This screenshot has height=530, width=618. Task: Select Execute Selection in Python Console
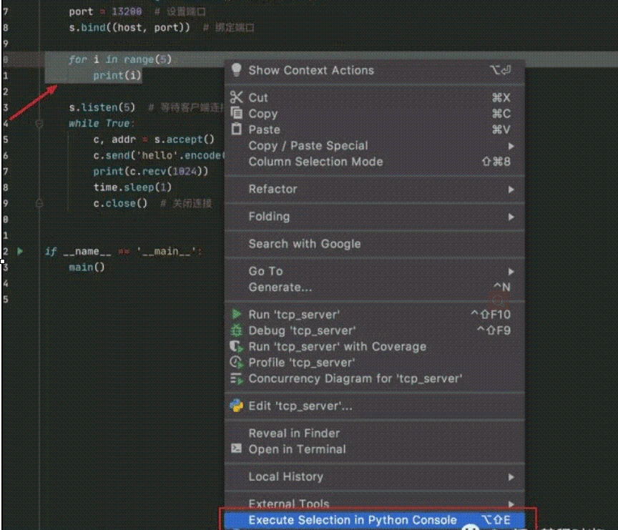[352, 520]
